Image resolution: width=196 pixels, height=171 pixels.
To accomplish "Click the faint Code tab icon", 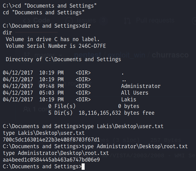I will (x=27, y=20).
